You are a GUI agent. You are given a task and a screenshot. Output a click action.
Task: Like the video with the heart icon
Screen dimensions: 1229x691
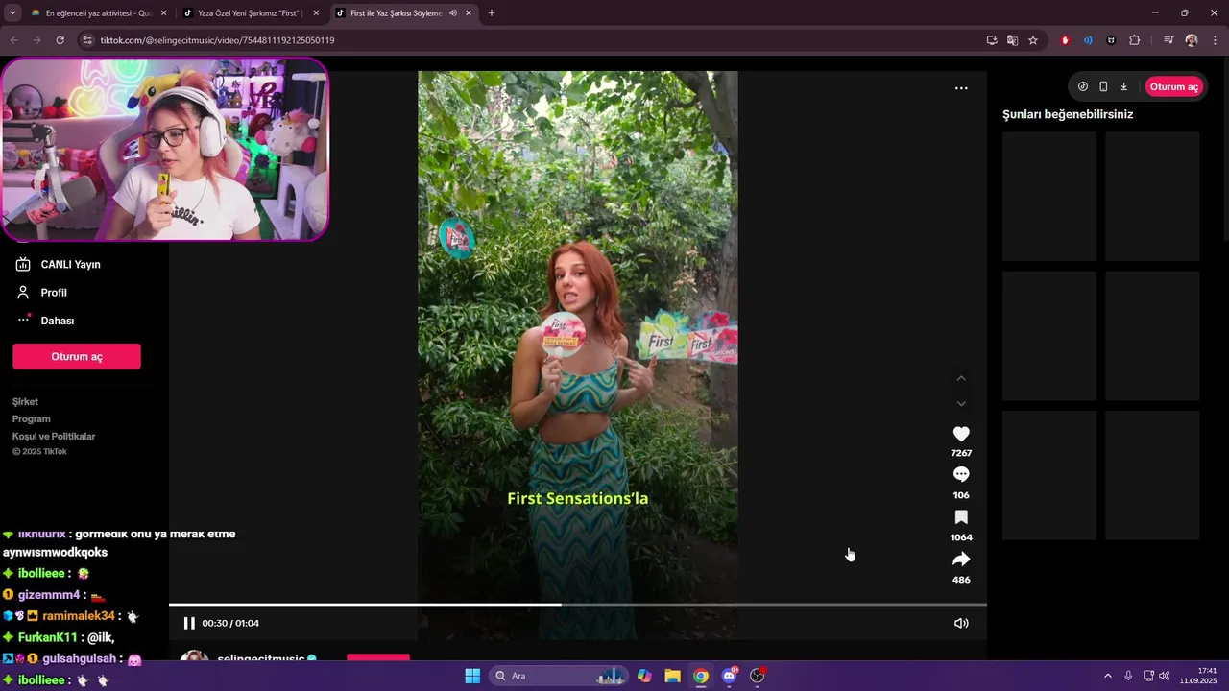[x=961, y=434]
